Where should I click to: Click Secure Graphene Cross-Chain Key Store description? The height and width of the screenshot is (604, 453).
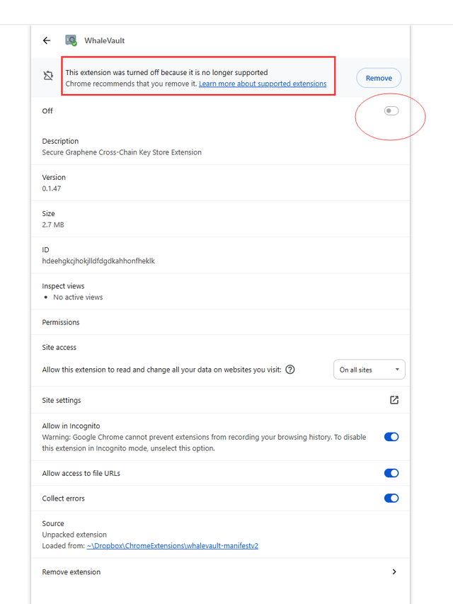(x=122, y=152)
